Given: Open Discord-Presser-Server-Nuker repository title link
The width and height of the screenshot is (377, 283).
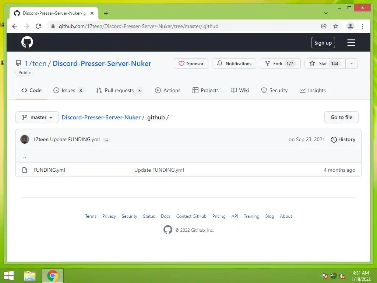Looking at the screenshot, I should coord(102,63).
